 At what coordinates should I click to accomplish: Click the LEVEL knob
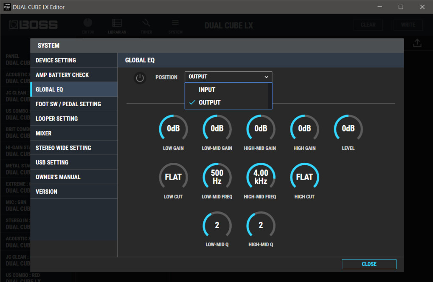pyautogui.click(x=348, y=128)
